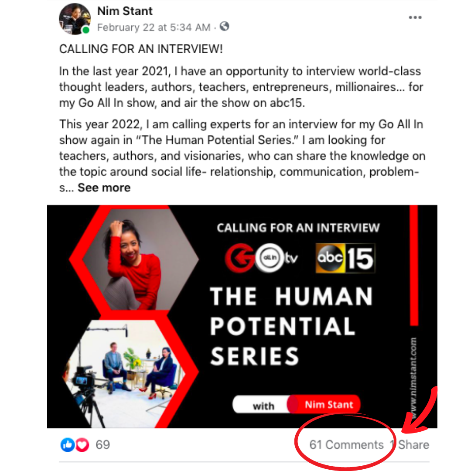Open the 61 Comments list
This screenshot has width=471, height=471.
[x=346, y=444]
